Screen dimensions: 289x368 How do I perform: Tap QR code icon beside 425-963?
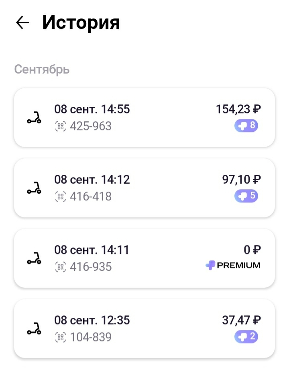[x=60, y=127]
